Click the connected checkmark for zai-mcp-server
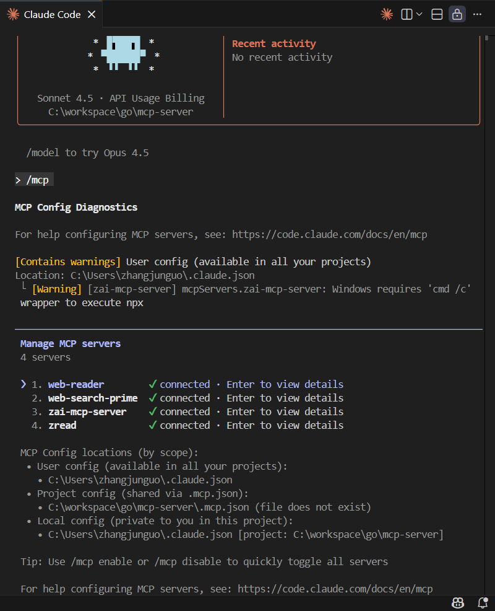This screenshot has width=495, height=611. click(153, 411)
